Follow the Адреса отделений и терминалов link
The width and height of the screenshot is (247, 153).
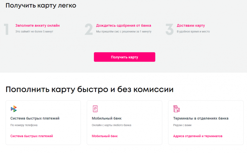(x=198, y=136)
